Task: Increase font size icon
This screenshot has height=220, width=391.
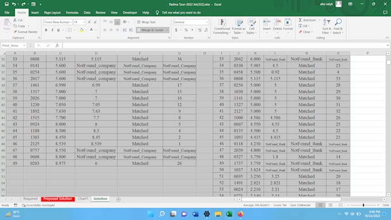Action: 89,22
